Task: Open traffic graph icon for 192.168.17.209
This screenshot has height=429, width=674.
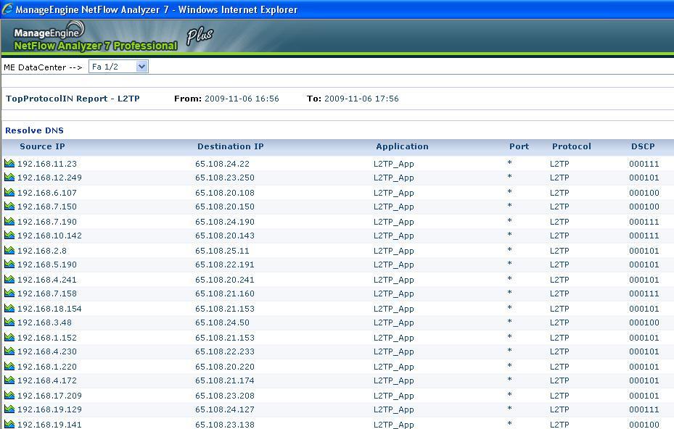Action: tap(10, 396)
